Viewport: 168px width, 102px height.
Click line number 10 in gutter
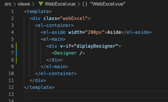pos(11,74)
